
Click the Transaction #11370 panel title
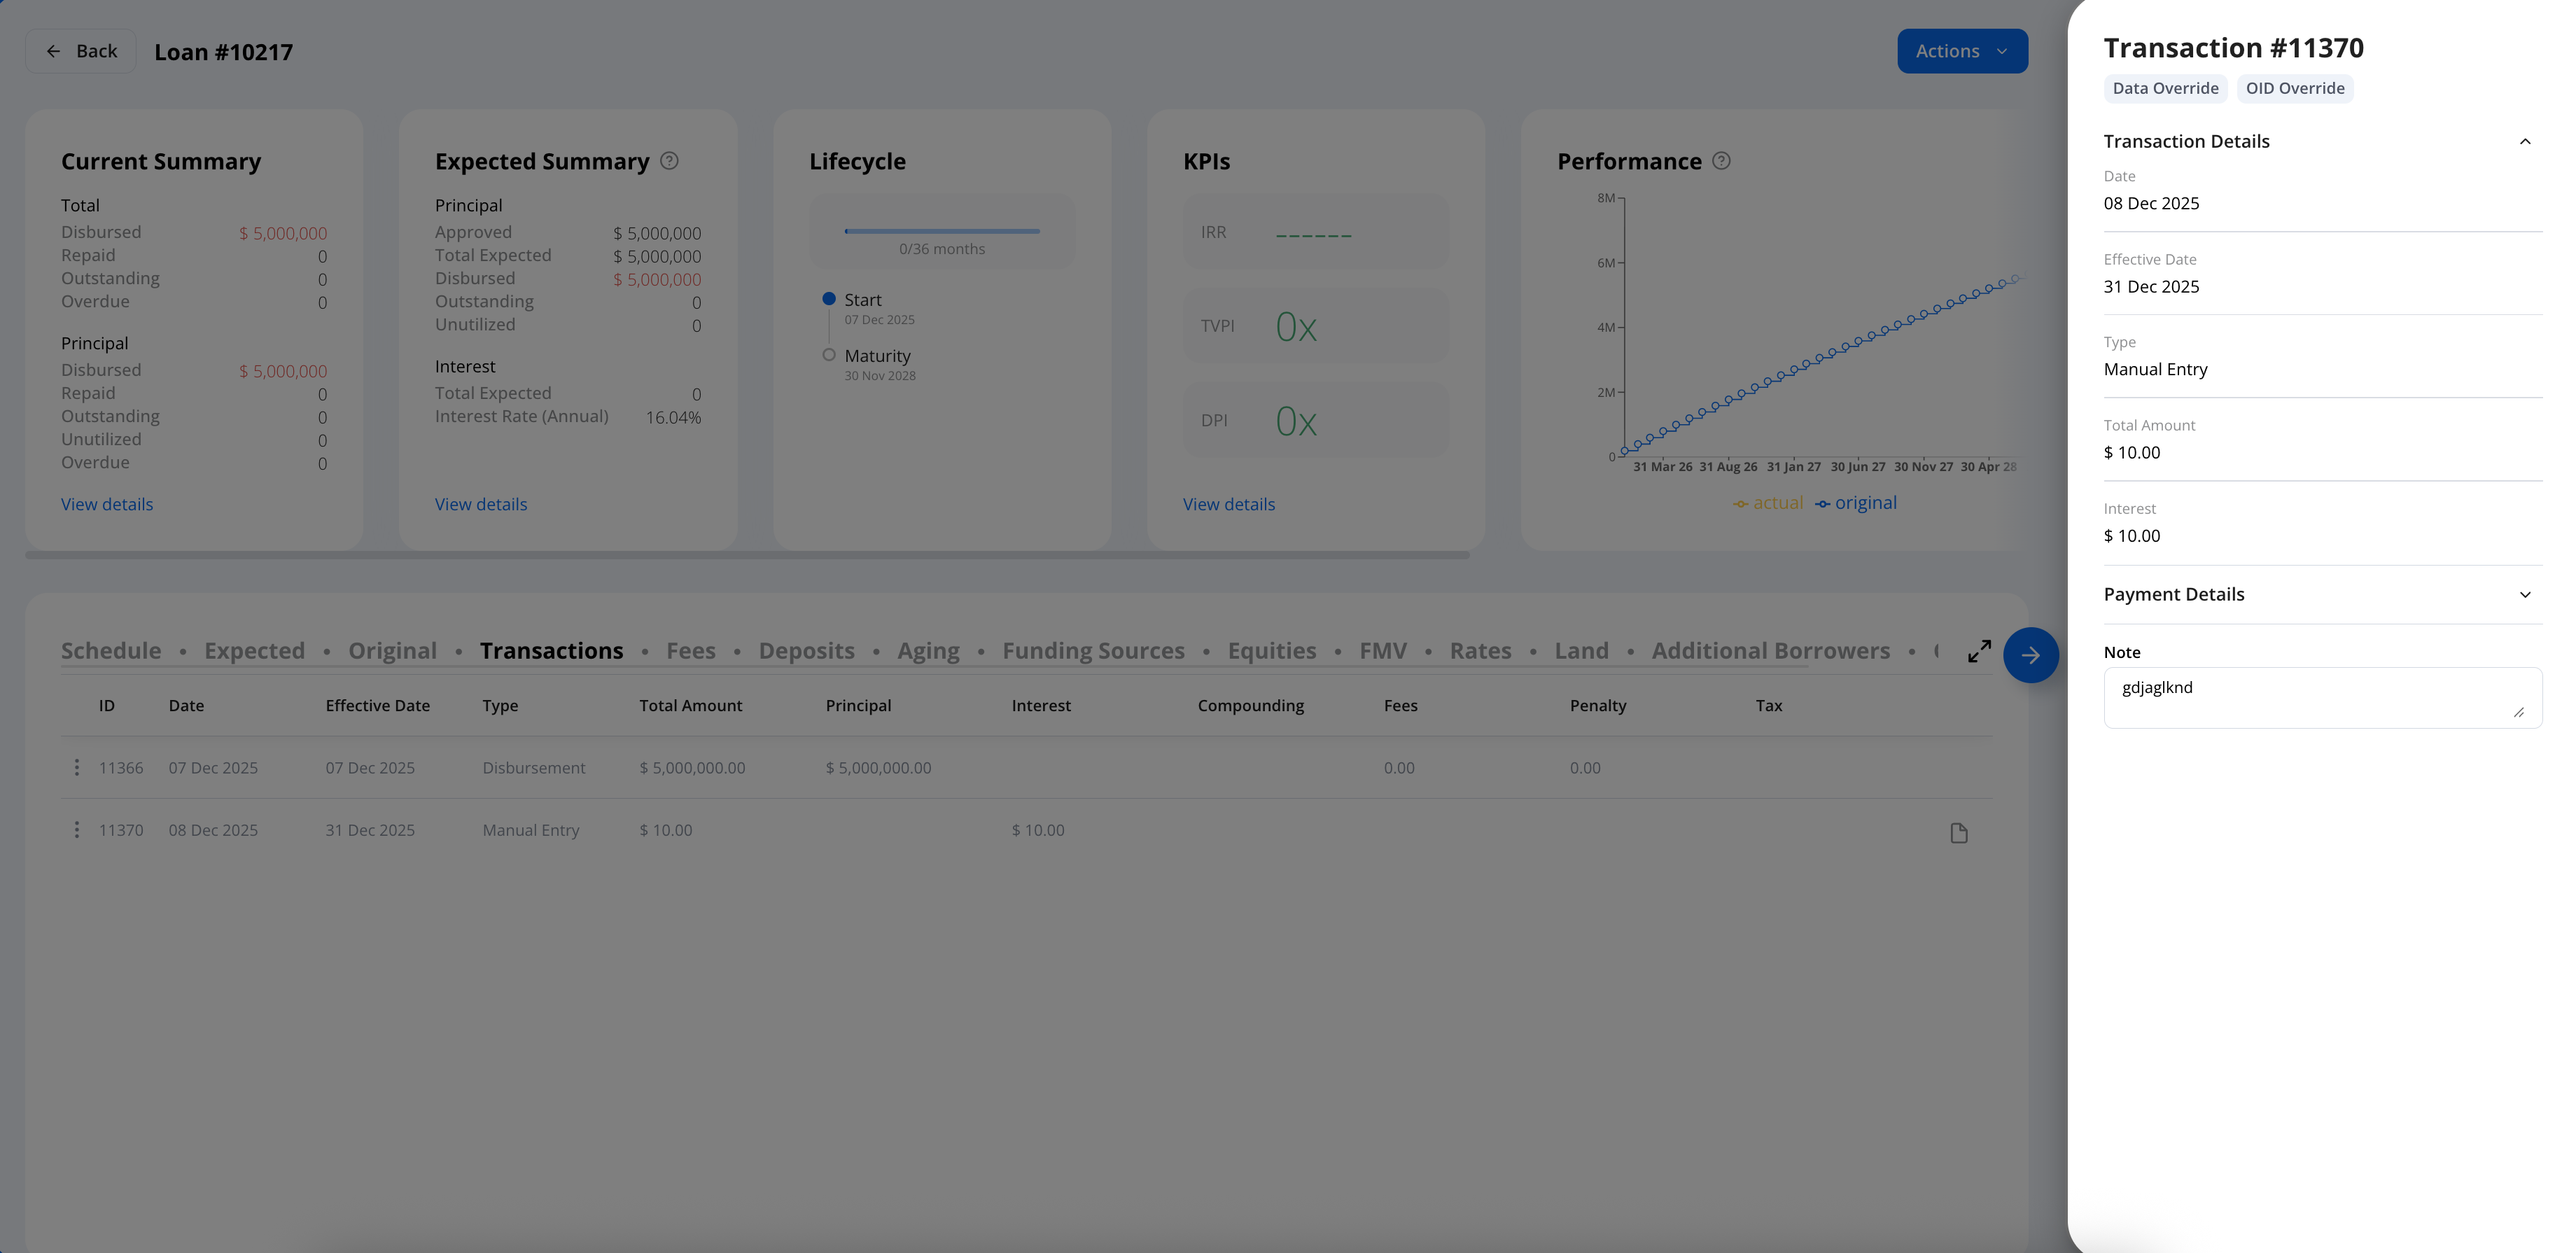point(2233,48)
